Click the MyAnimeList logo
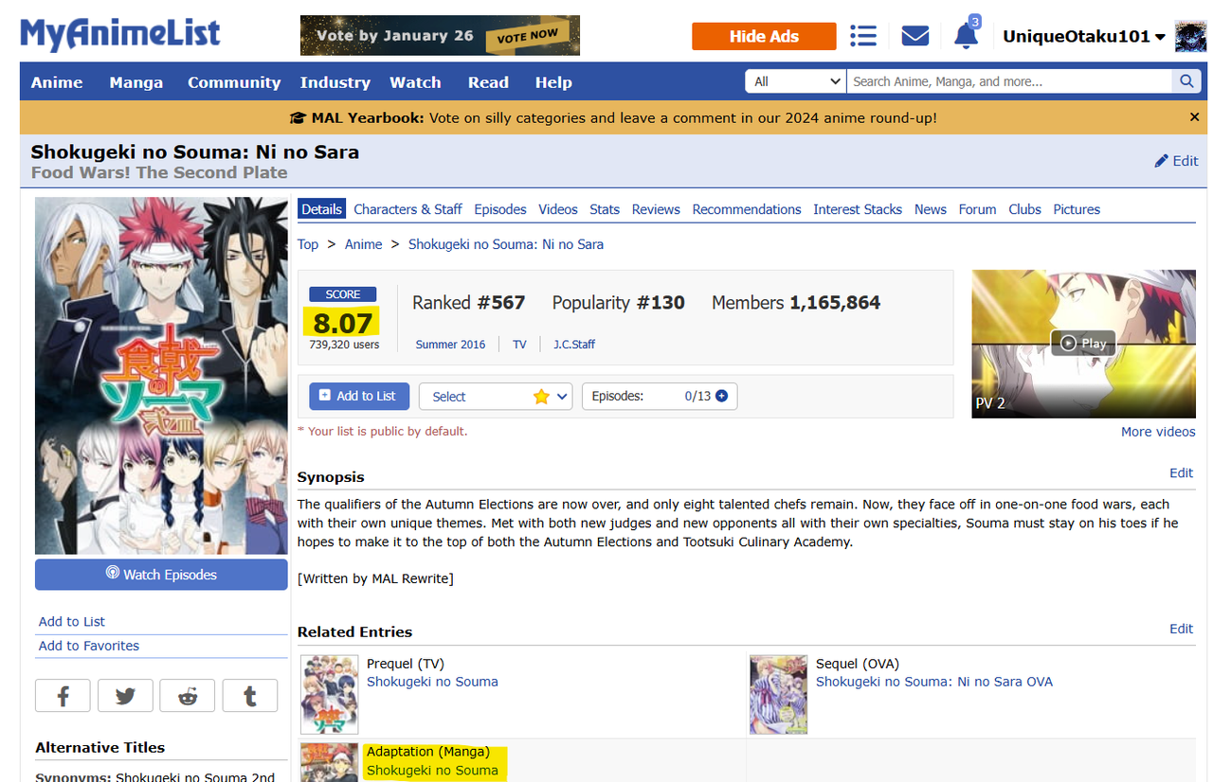This screenshot has width=1213, height=782. point(120,34)
